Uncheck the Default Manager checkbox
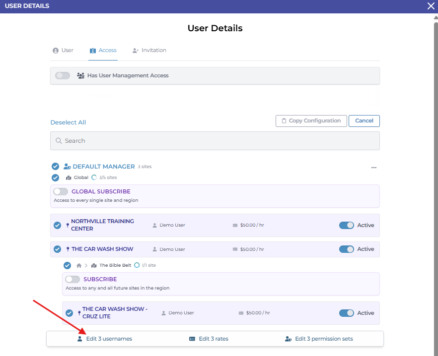The height and width of the screenshot is (356, 438). click(x=55, y=167)
